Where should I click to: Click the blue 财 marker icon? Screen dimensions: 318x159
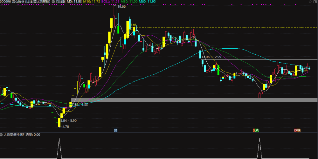tap(116, 130)
